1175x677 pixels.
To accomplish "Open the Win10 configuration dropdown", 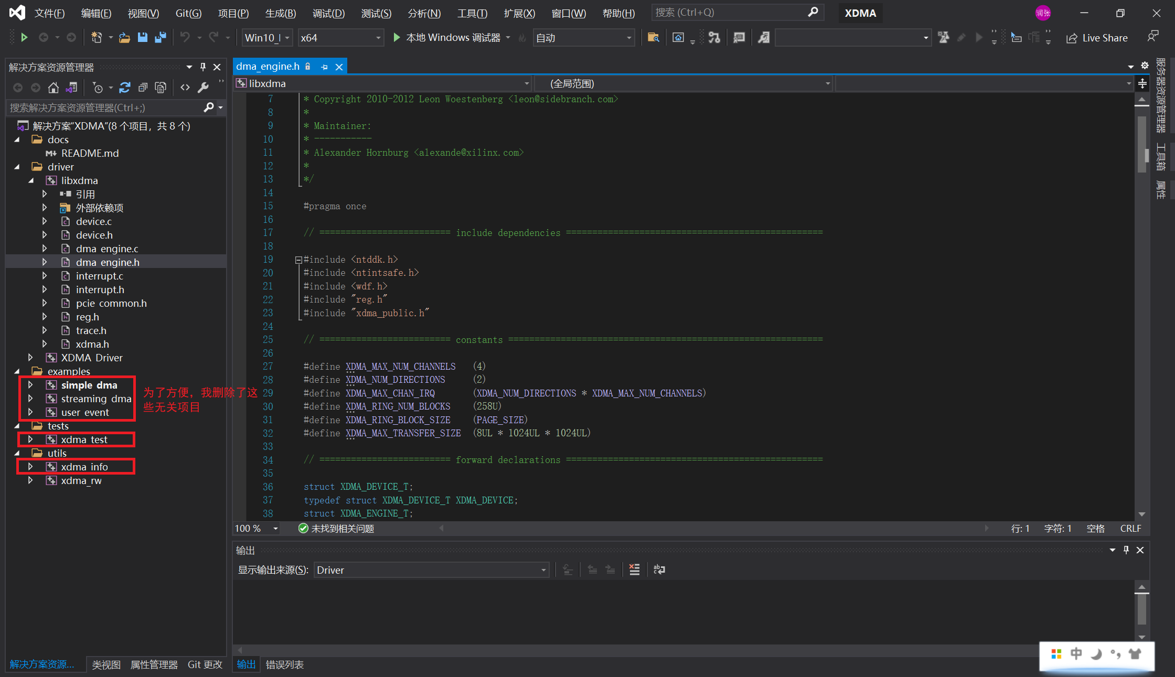I will [x=267, y=38].
